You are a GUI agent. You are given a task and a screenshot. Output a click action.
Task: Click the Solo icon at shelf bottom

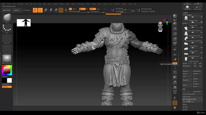point(175,108)
